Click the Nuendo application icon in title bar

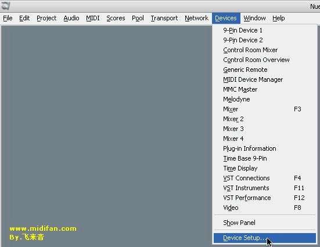pyautogui.click(x=5, y=5)
